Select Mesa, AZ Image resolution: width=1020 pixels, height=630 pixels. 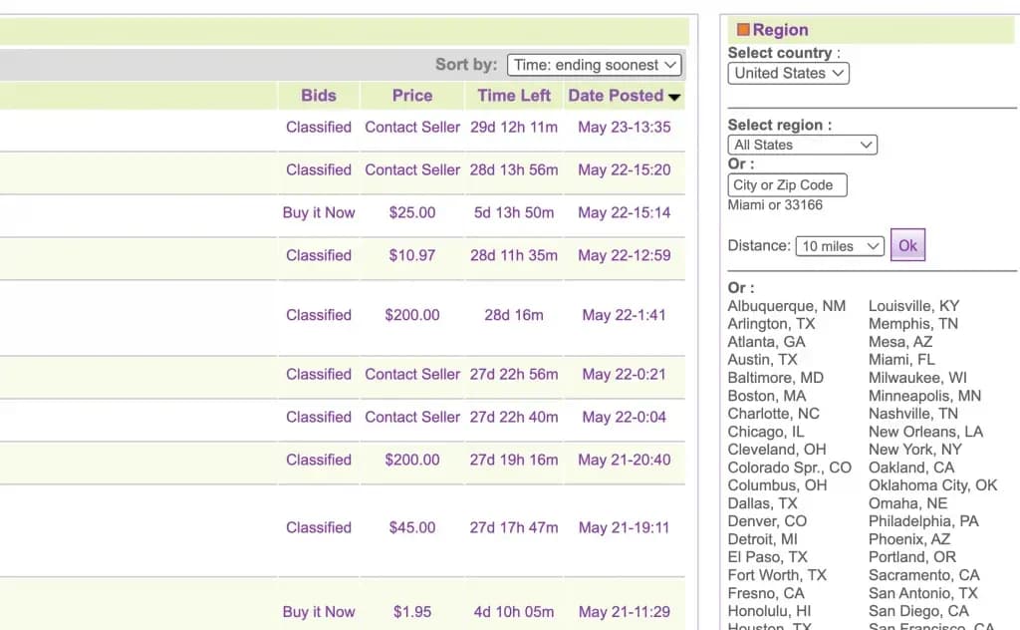[900, 342]
